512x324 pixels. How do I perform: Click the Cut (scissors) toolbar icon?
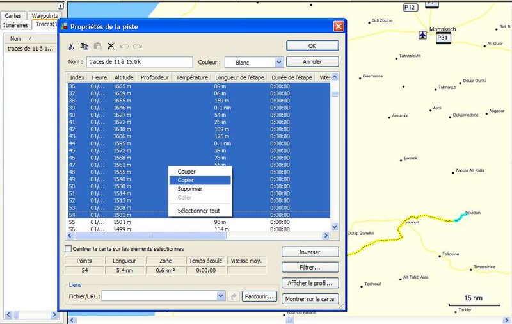pos(72,46)
